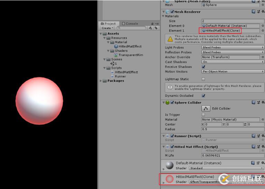Click the HittedMatEffect(Clone) red material preview

[170, 179]
